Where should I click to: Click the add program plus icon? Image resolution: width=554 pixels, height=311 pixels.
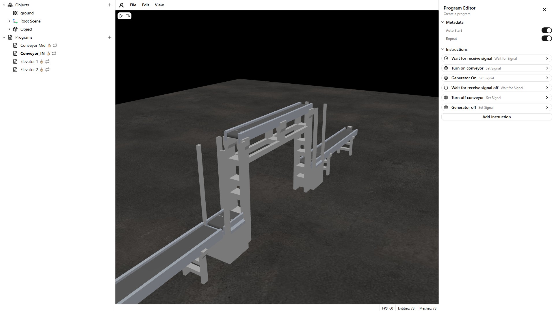pos(110,37)
